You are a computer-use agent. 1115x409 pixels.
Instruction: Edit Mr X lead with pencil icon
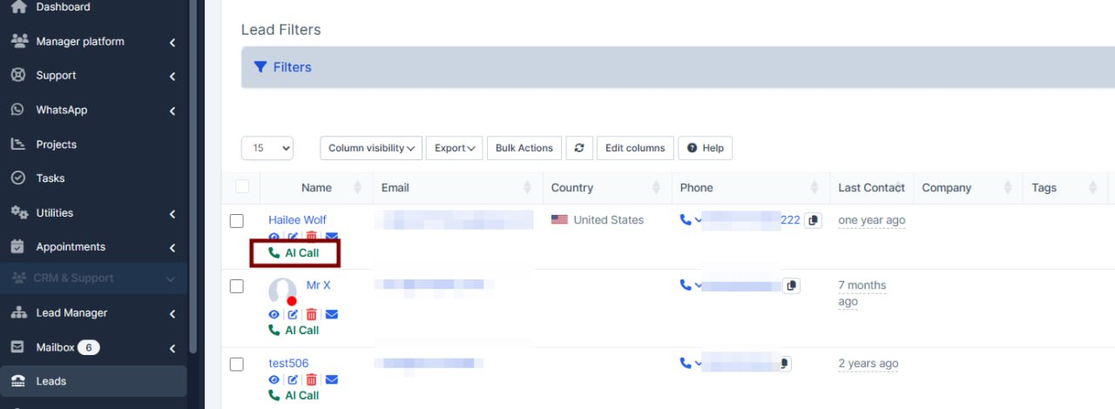pyautogui.click(x=293, y=314)
